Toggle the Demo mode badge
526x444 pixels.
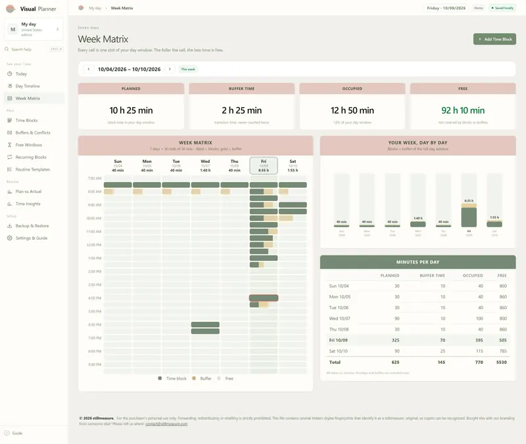coord(479,8)
